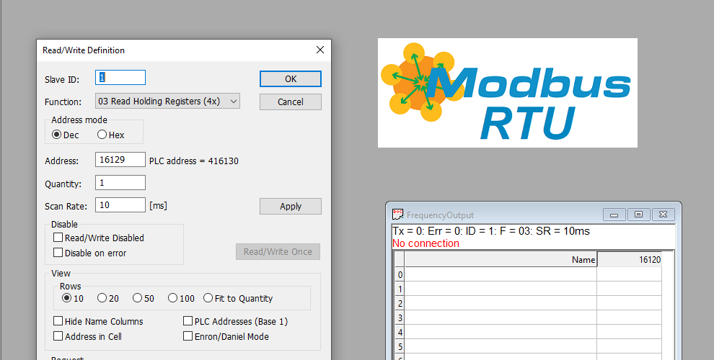Select row 0 header in FrequencyOutput
Viewport: 714px width, 360px height.
click(400, 274)
